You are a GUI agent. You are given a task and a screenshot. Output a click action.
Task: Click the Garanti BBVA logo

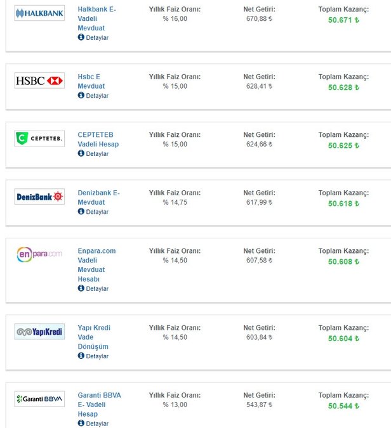[39, 399]
